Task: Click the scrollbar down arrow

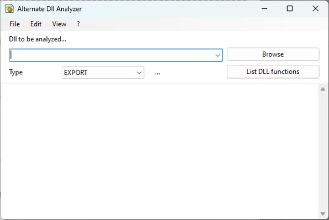Action: [323, 214]
